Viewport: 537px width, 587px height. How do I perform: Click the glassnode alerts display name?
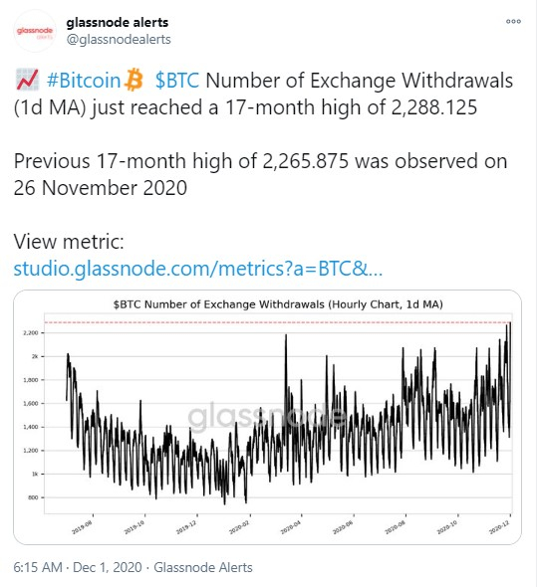pyautogui.click(x=117, y=23)
